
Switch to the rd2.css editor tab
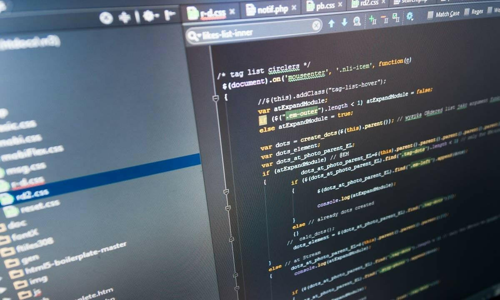pyautogui.click(x=369, y=3)
